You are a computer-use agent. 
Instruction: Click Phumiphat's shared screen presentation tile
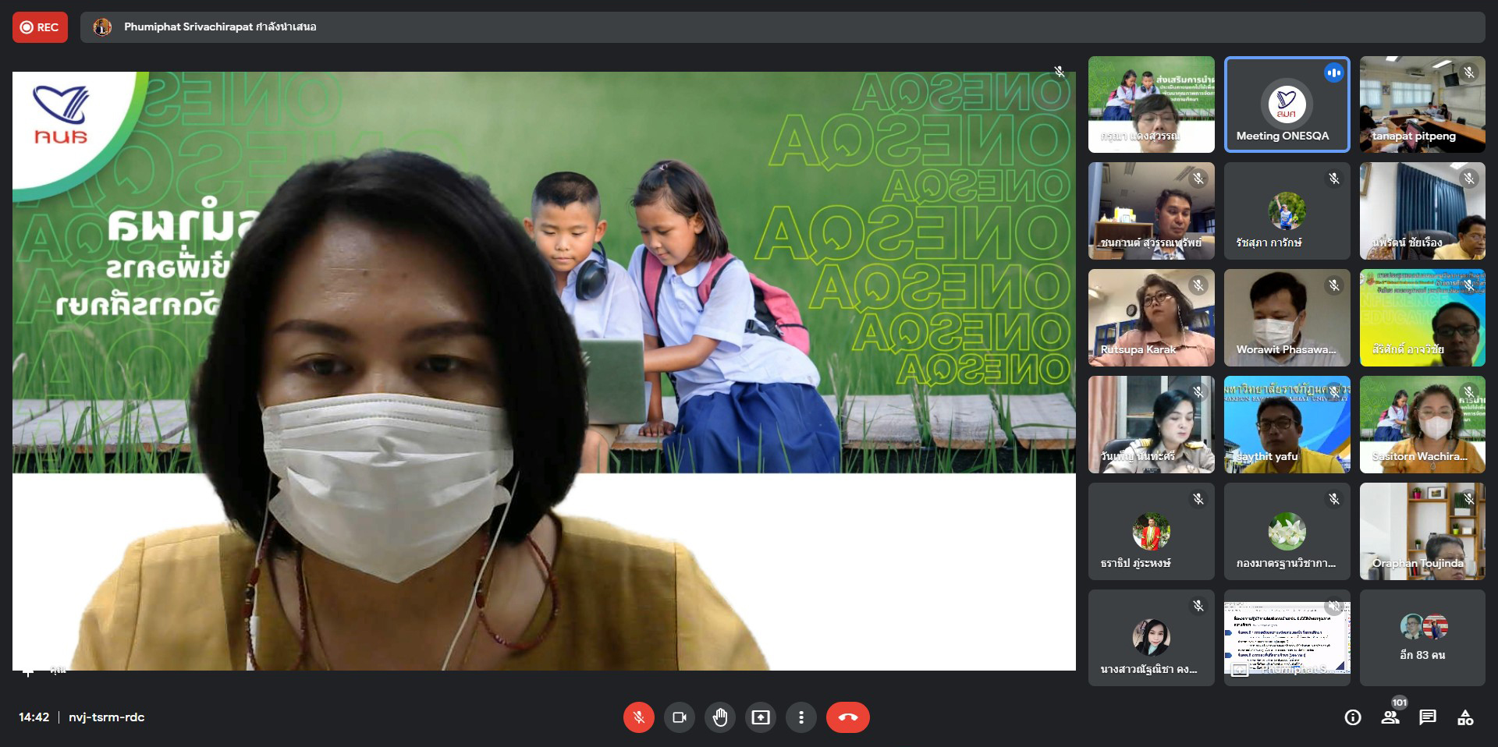click(x=1287, y=638)
